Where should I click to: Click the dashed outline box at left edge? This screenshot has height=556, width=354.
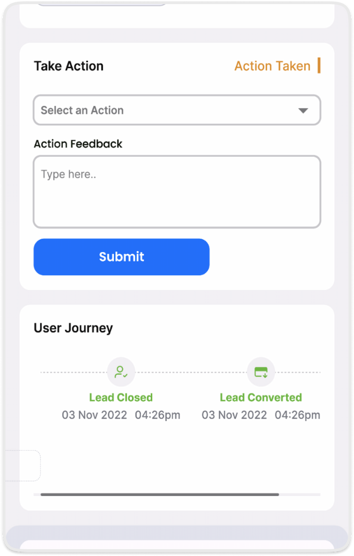click(23, 465)
